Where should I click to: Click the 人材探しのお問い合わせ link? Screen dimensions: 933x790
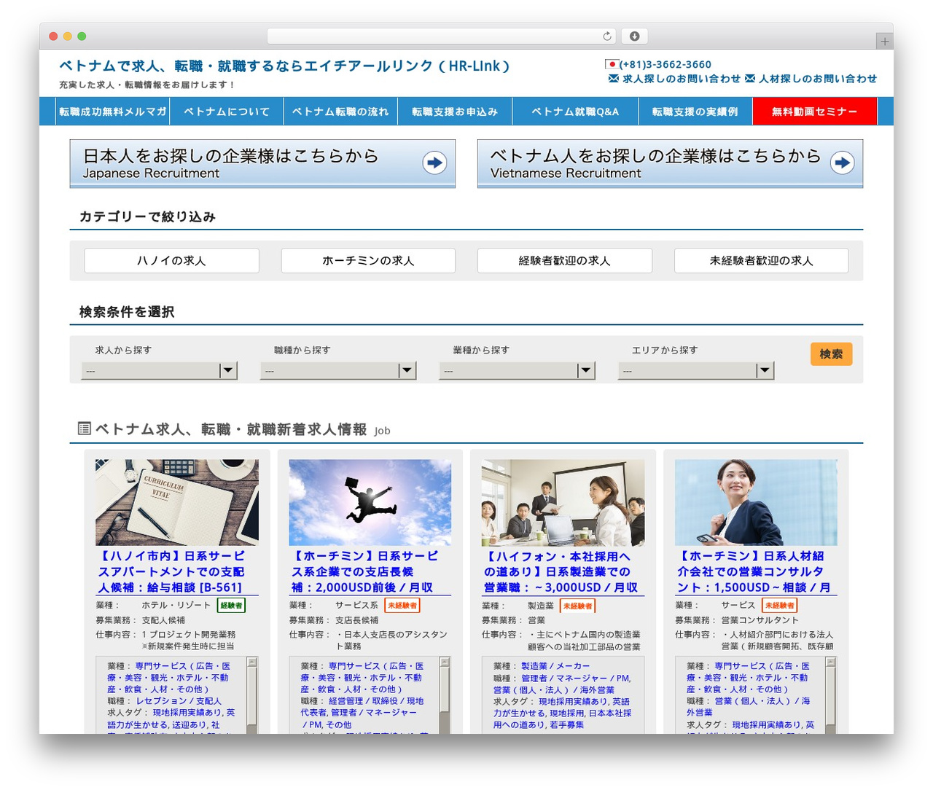(x=818, y=79)
